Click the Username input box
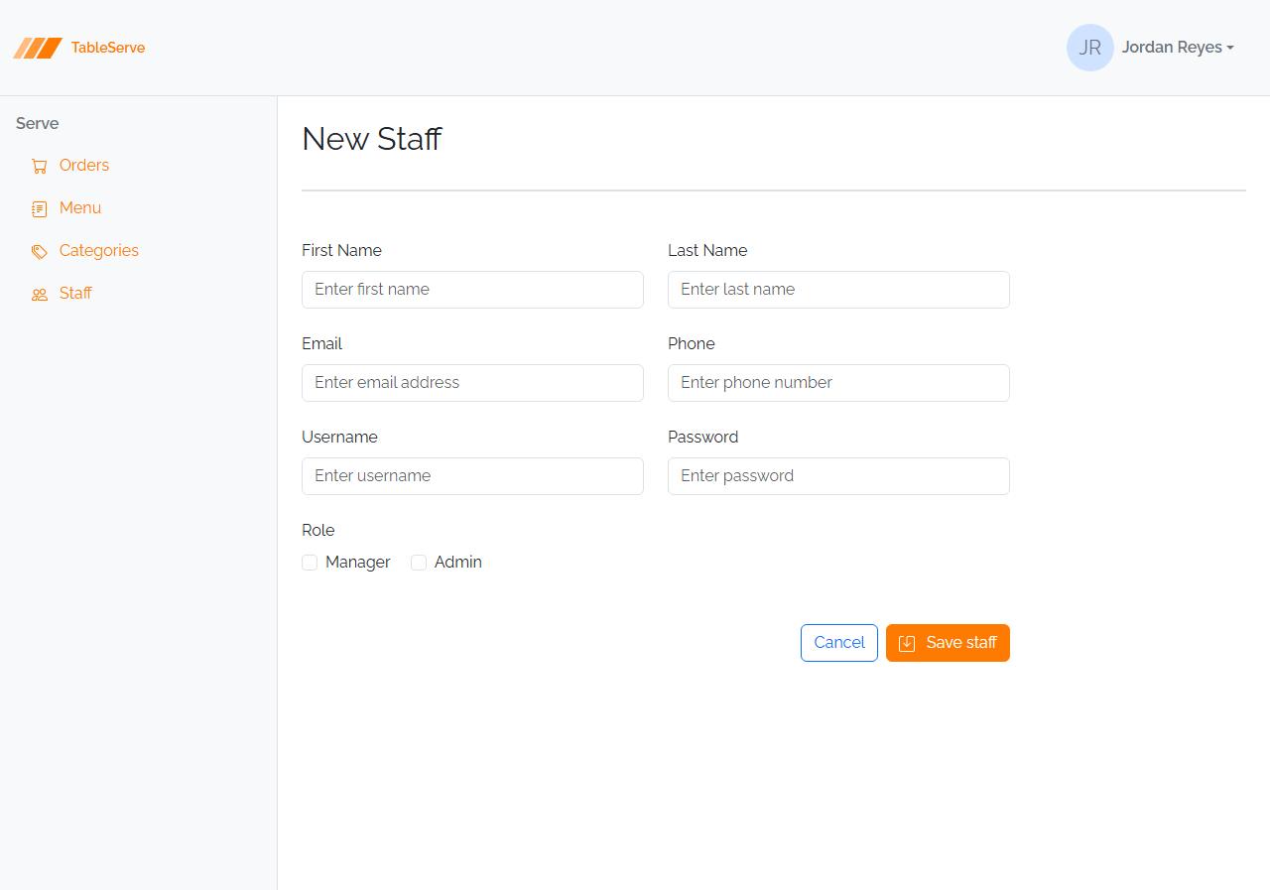This screenshot has height=890, width=1270. (x=472, y=476)
